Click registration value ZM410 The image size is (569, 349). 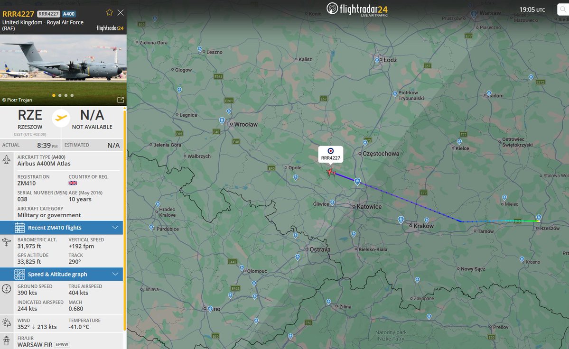pyautogui.click(x=27, y=184)
